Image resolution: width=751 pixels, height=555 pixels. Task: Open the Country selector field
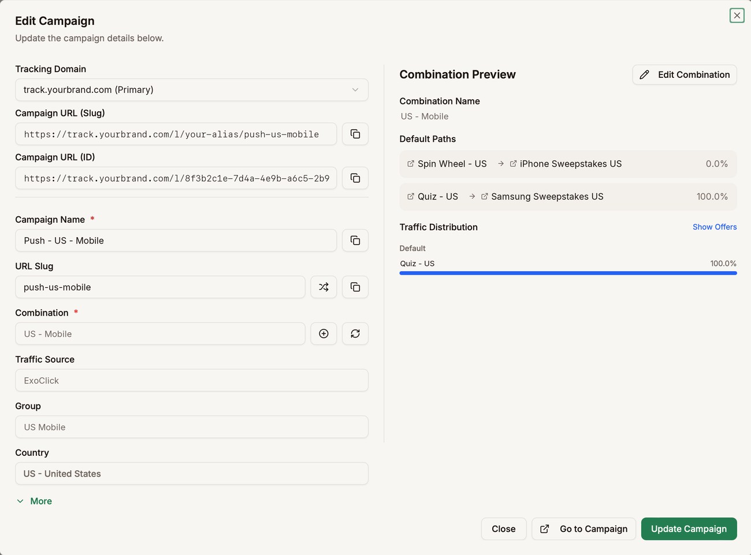pyautogui.click(x=192, y=474)
